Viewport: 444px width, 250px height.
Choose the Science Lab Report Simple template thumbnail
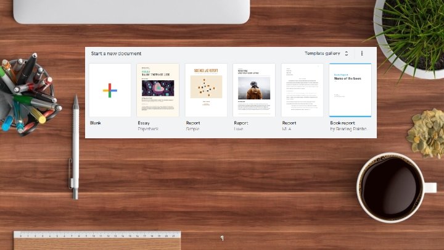click(206, 90)
